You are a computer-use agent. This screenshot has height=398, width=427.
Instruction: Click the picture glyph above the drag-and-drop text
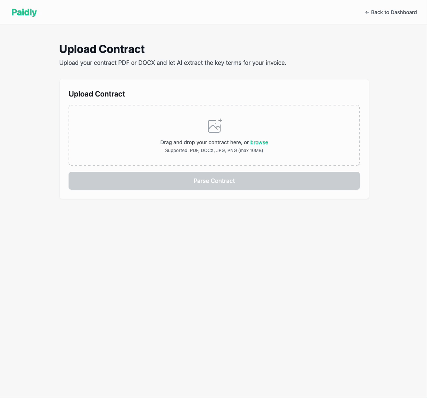click(x=214, y=126)
